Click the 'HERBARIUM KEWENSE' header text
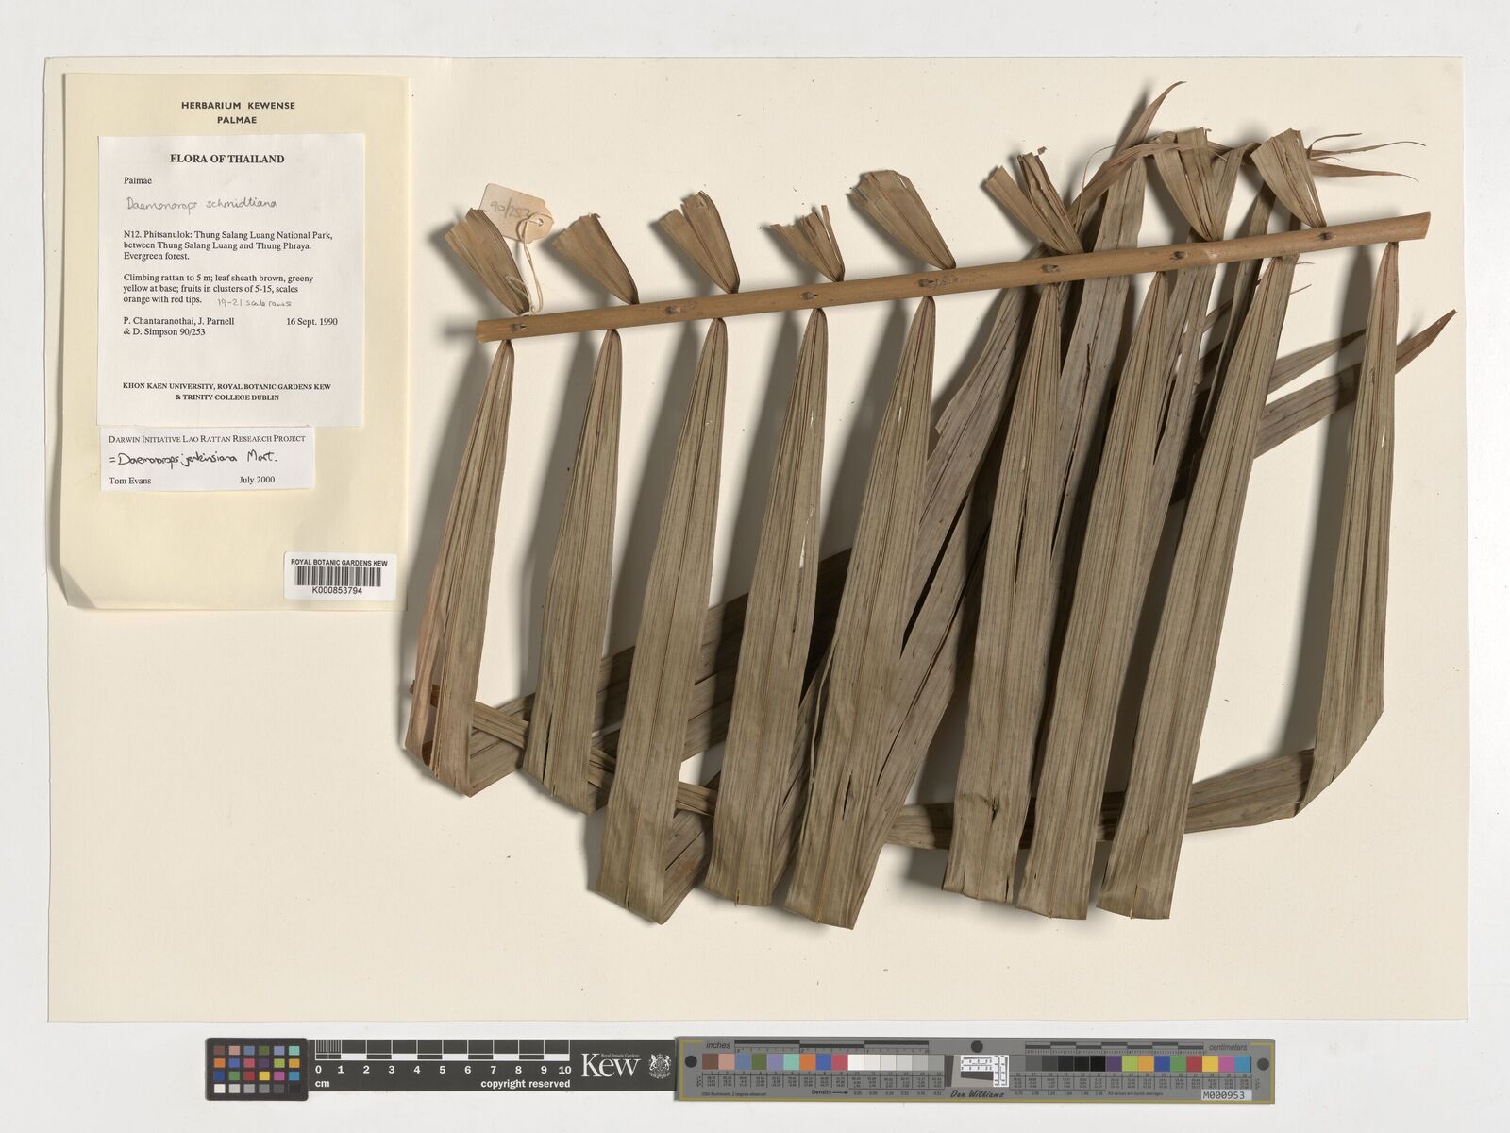The width and height of the screenshot is (1510, 1133). click(238, 106)
